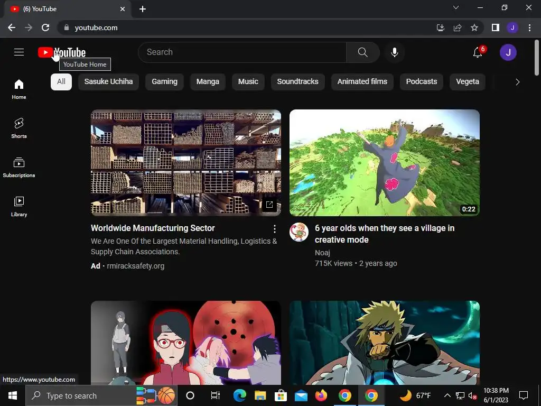Viewport: 541px width, 406px height.
Task: Select the Gaming chip
Action: click(x=165, y=82)
